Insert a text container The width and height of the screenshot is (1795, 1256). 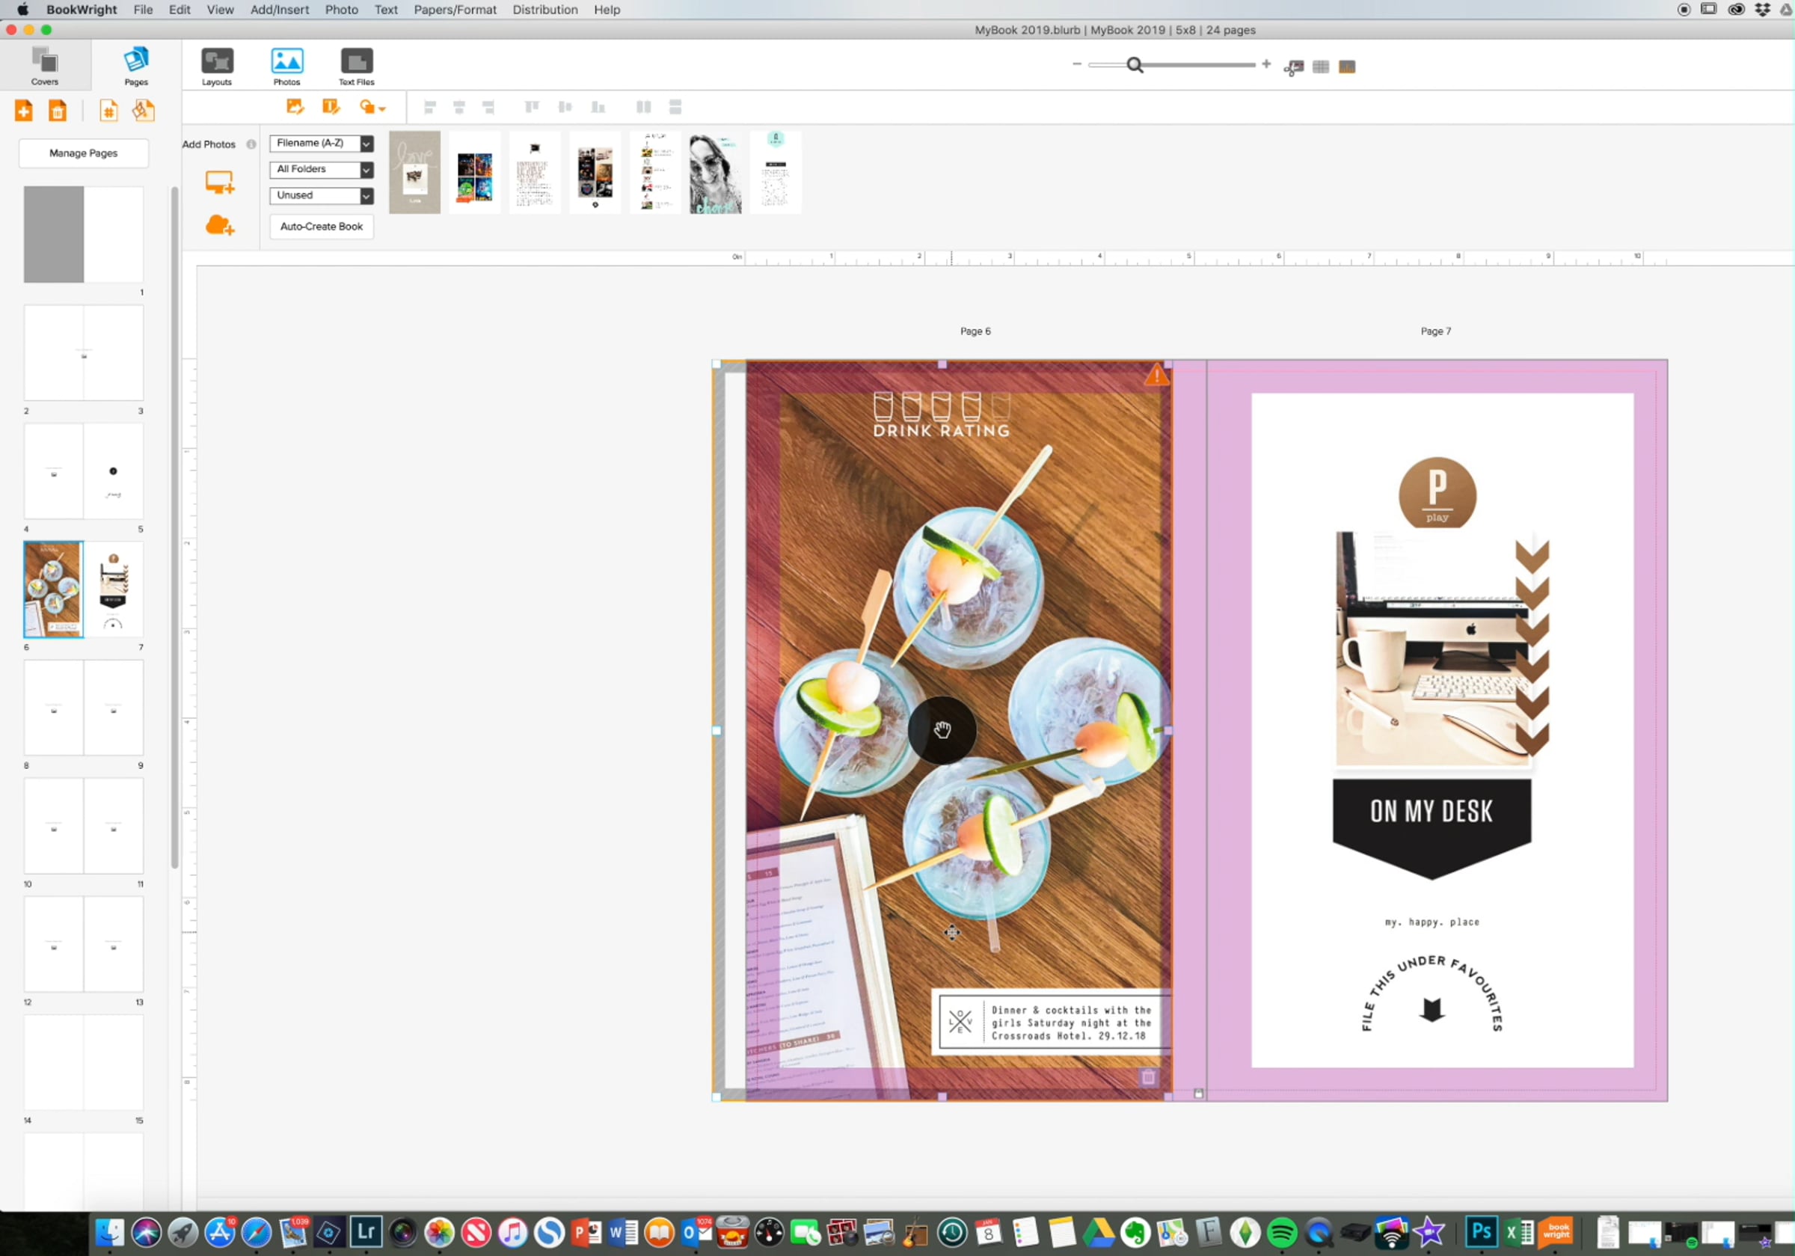(331, 107)
